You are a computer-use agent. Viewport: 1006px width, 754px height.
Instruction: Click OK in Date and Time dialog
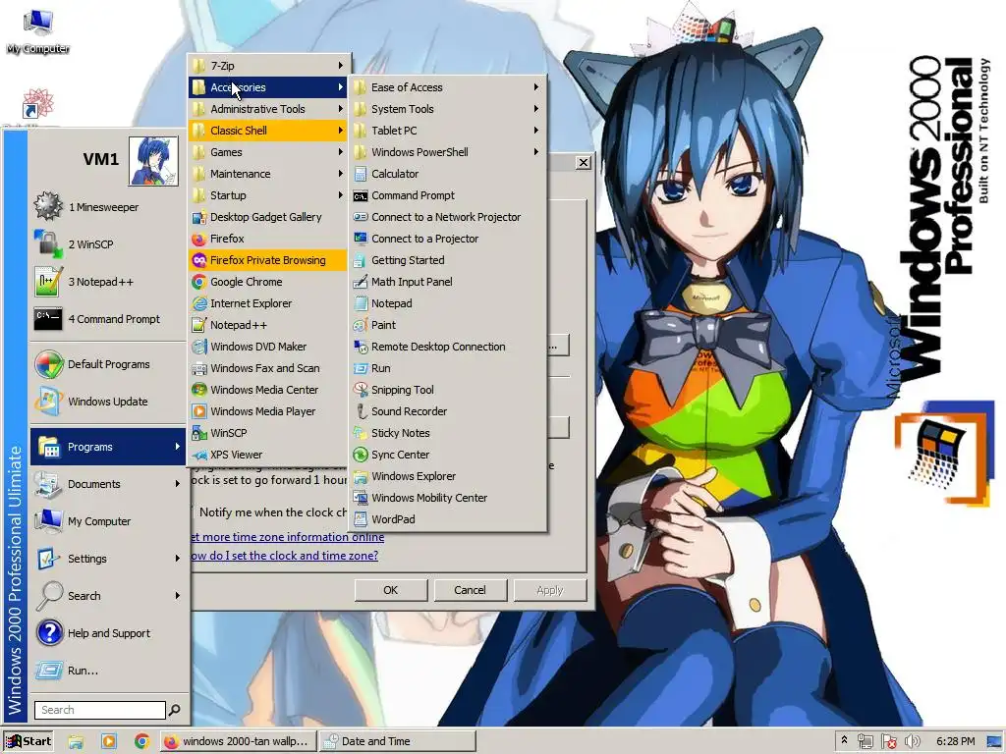point(391,590)
